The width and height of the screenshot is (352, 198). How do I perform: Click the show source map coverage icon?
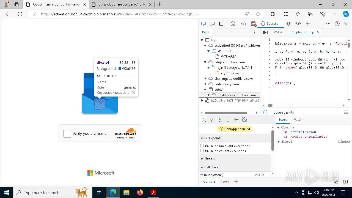point(346,112)
